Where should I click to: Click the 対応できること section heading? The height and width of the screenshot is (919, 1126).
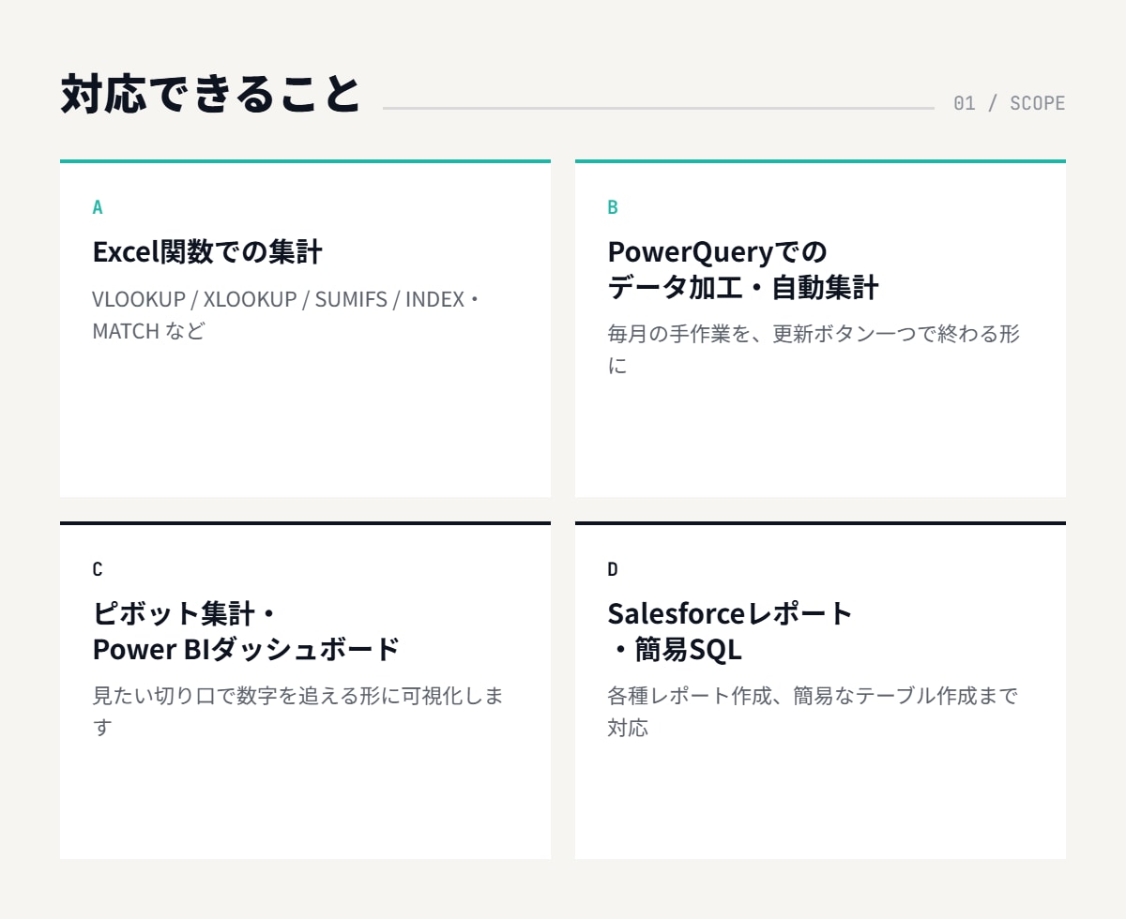pos(211,95)
